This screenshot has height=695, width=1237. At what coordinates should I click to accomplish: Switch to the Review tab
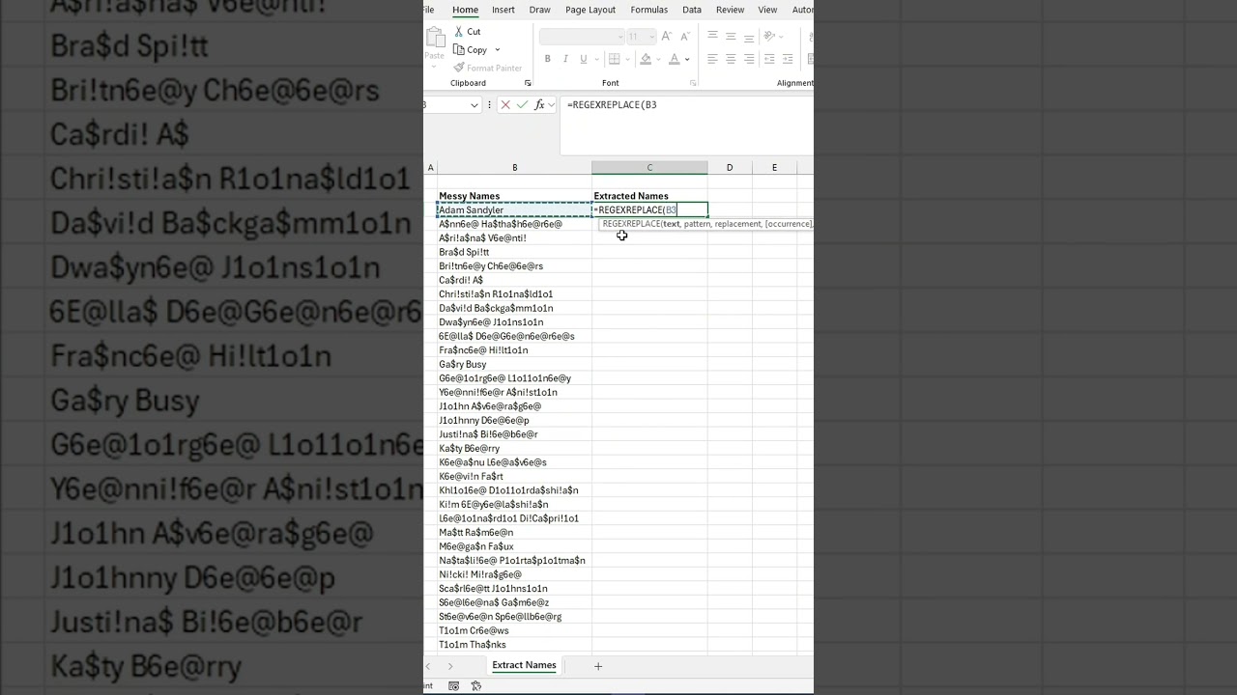tap(730, 10)
